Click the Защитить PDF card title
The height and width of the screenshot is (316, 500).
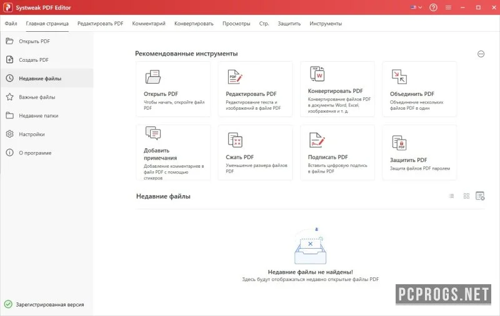(x=409, y=160)
